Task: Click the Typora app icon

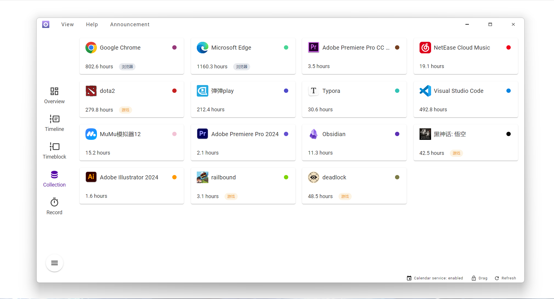Action: pyautogui.click(x=314, y=91)
